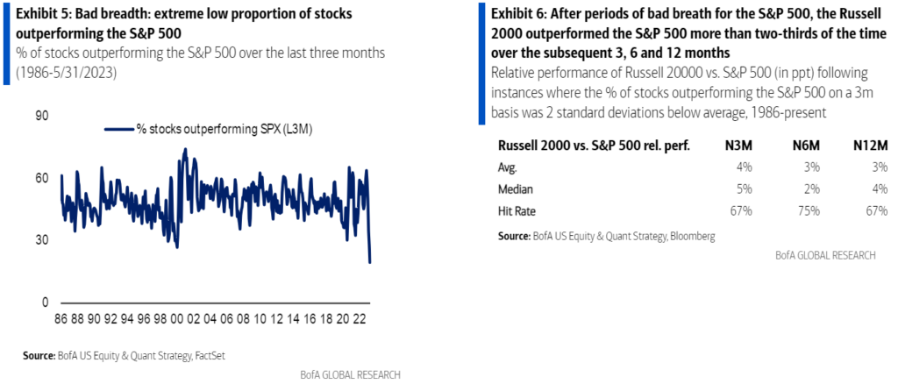Click the blue vertical bar beside Exhibit 6
898x384 pixels.
(x=481, y=63)
